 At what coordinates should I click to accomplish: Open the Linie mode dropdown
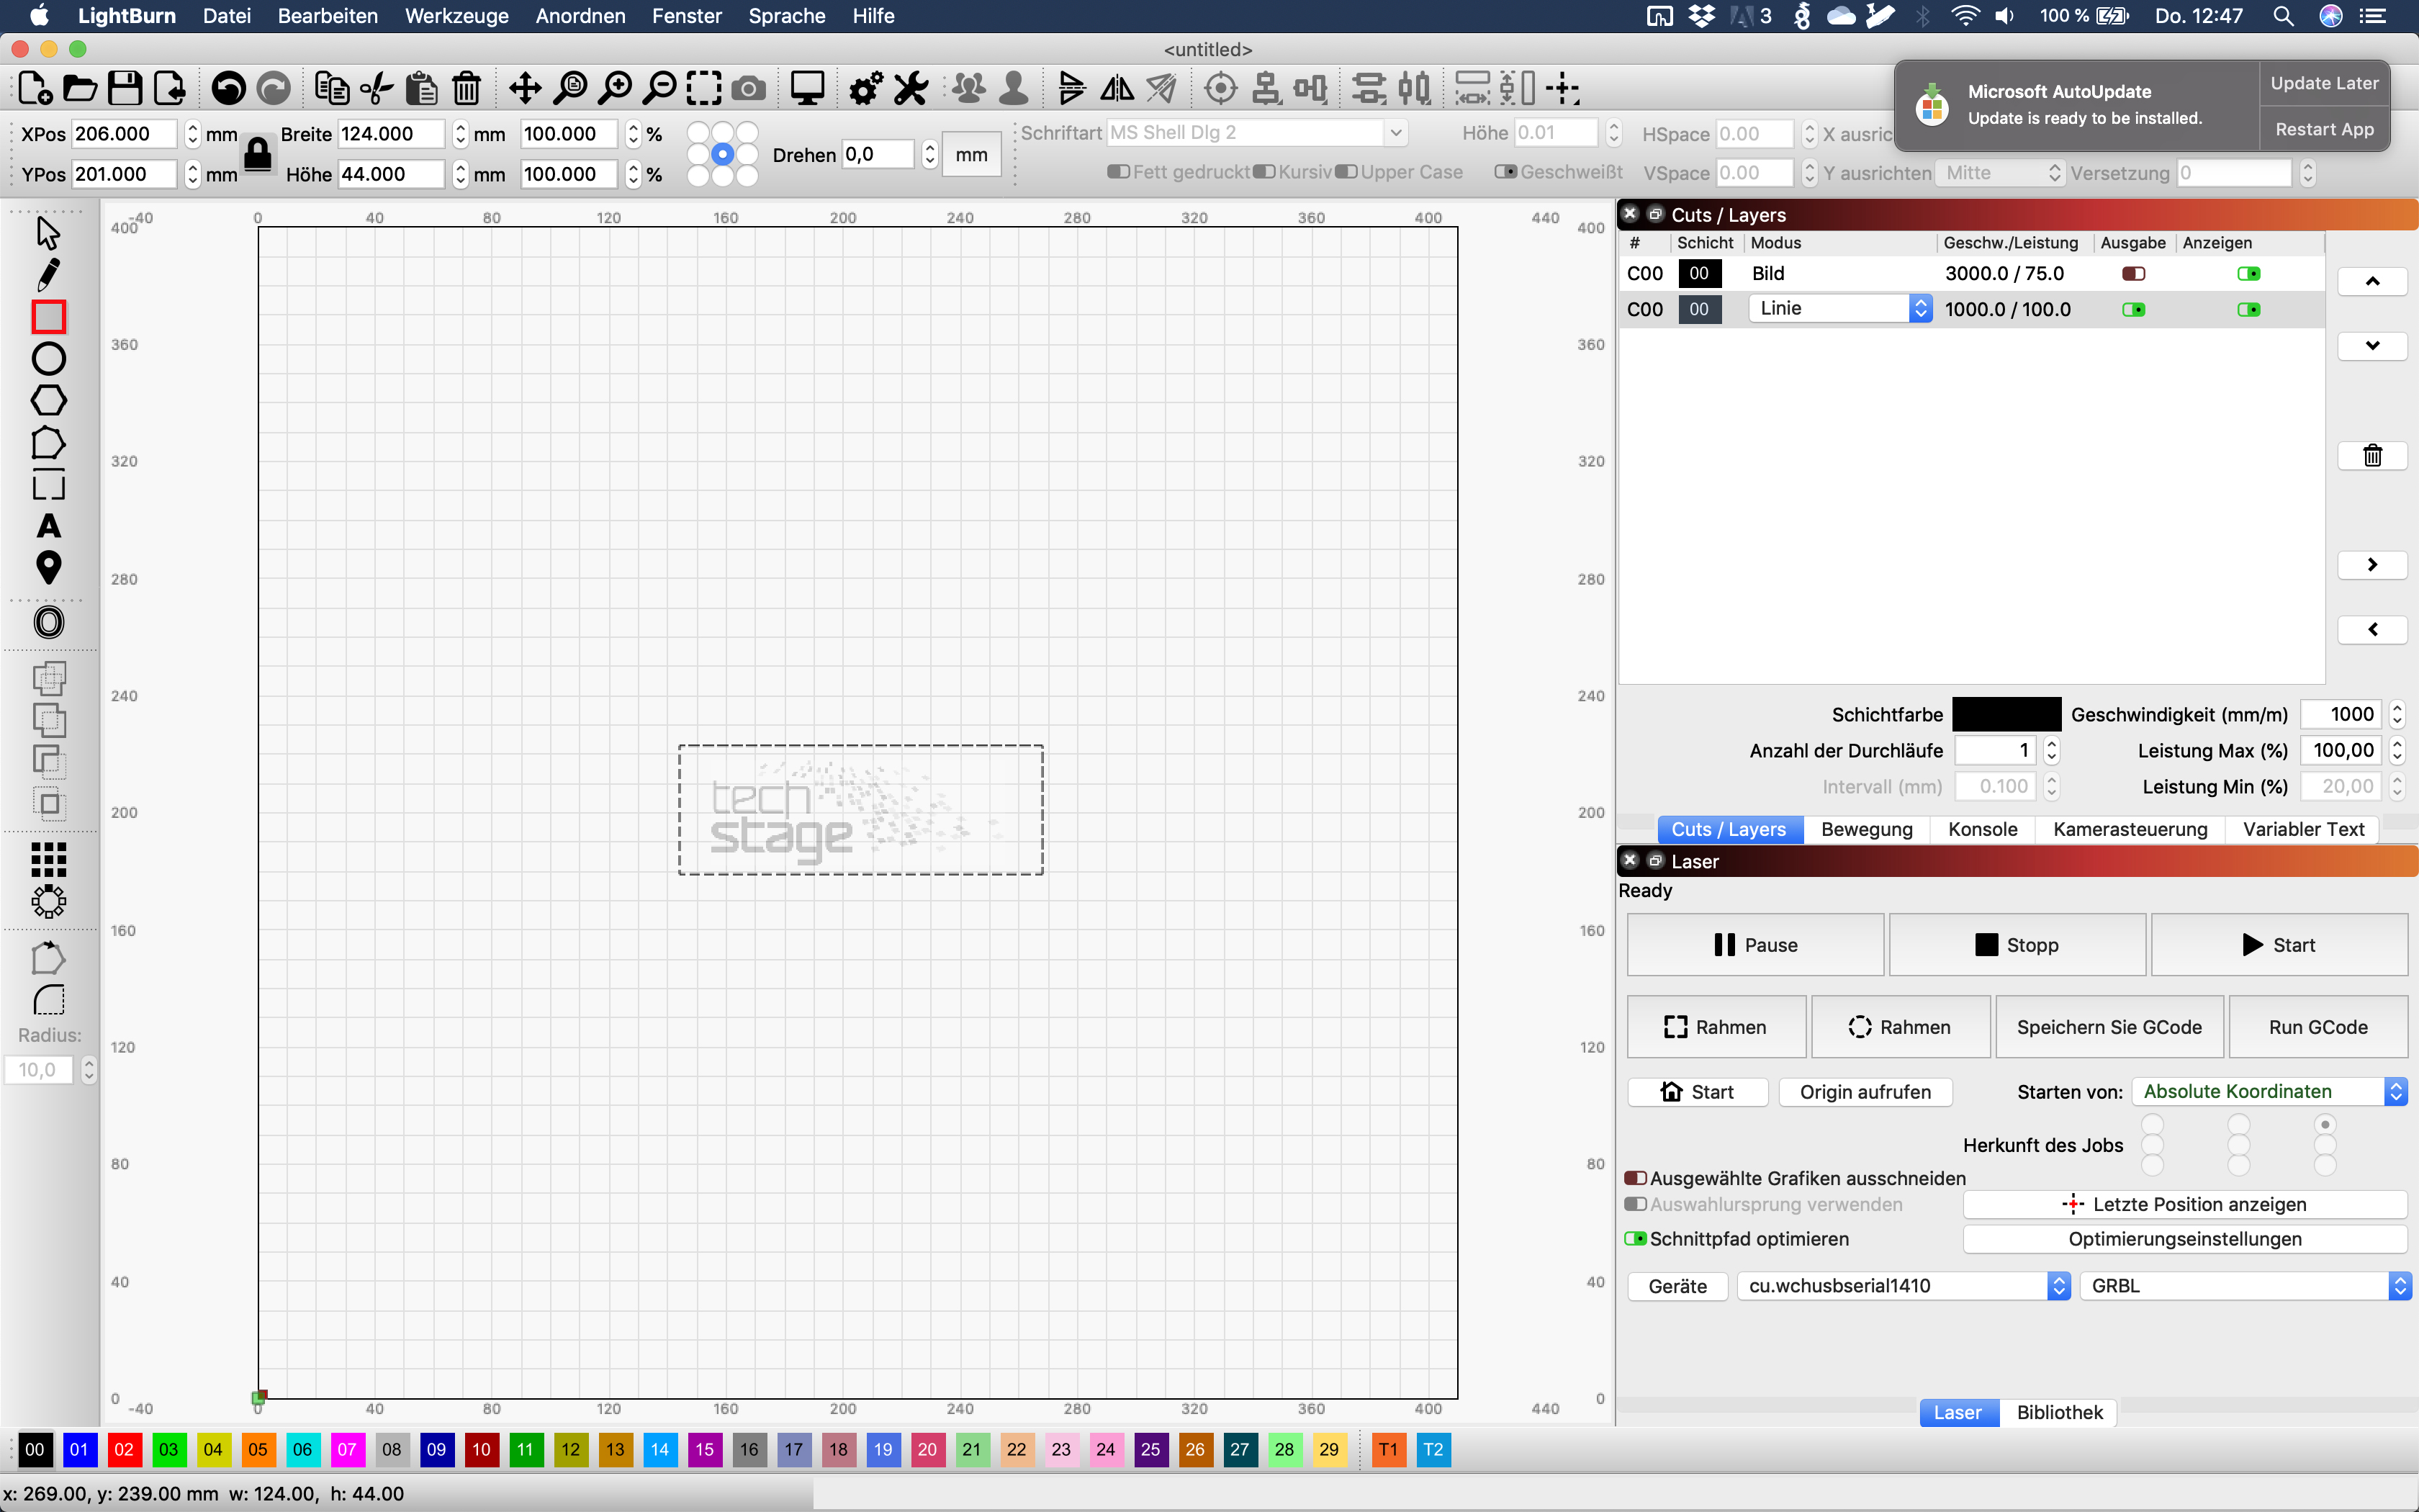pyautogui.click(x=1839, y=309)
